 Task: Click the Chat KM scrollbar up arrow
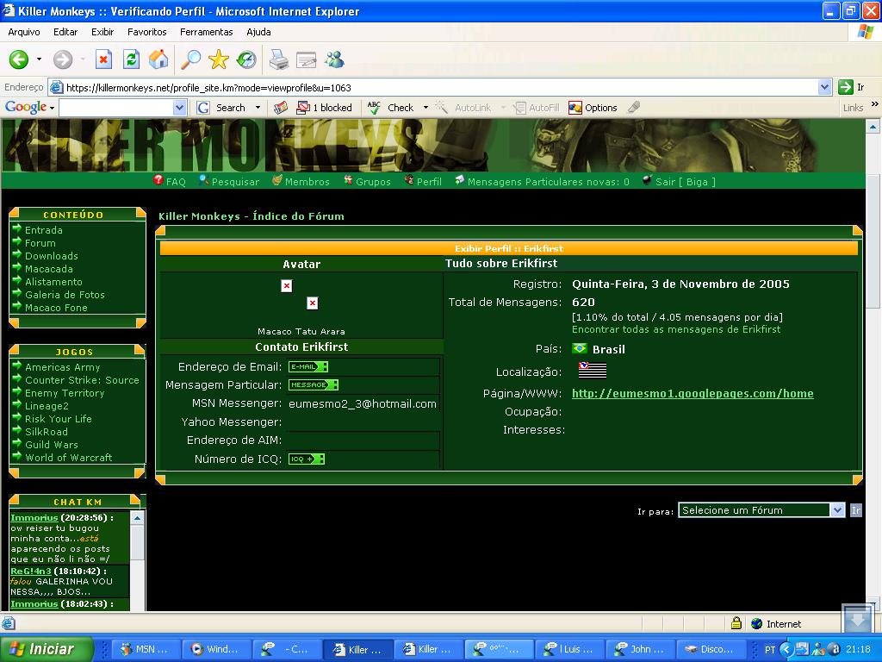pos(136,517)
